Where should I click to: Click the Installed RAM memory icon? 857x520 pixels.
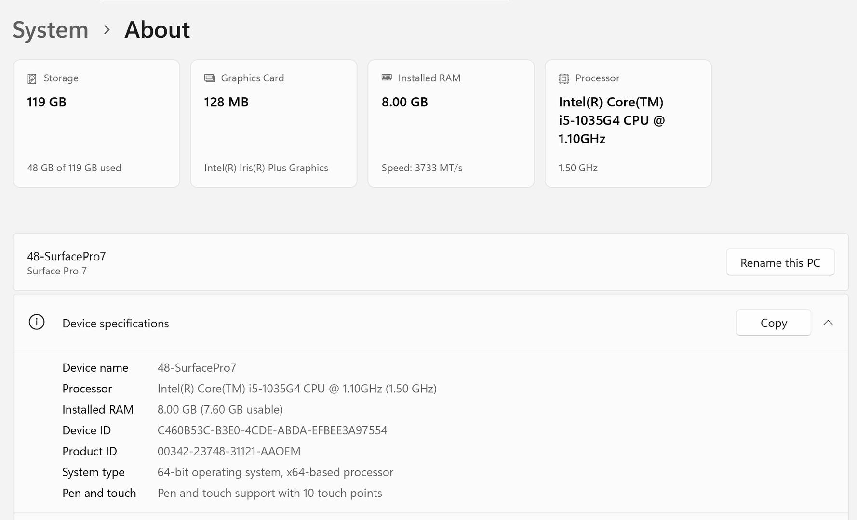coord(387,78)
